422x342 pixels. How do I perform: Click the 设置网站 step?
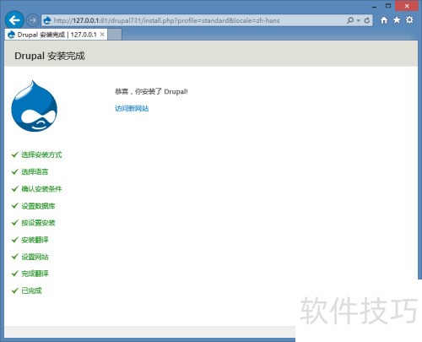pyautogui.click(x=35, y=257)
